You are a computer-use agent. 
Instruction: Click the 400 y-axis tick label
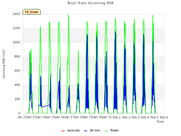(x=17, y=85)
